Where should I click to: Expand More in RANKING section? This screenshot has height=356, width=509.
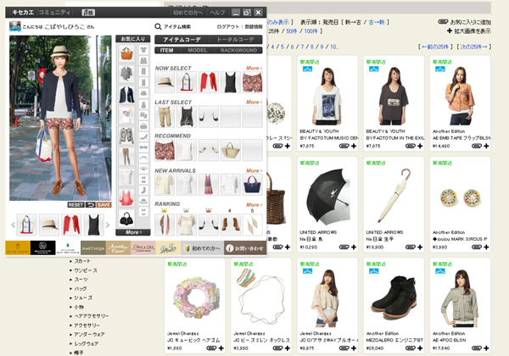254,203
